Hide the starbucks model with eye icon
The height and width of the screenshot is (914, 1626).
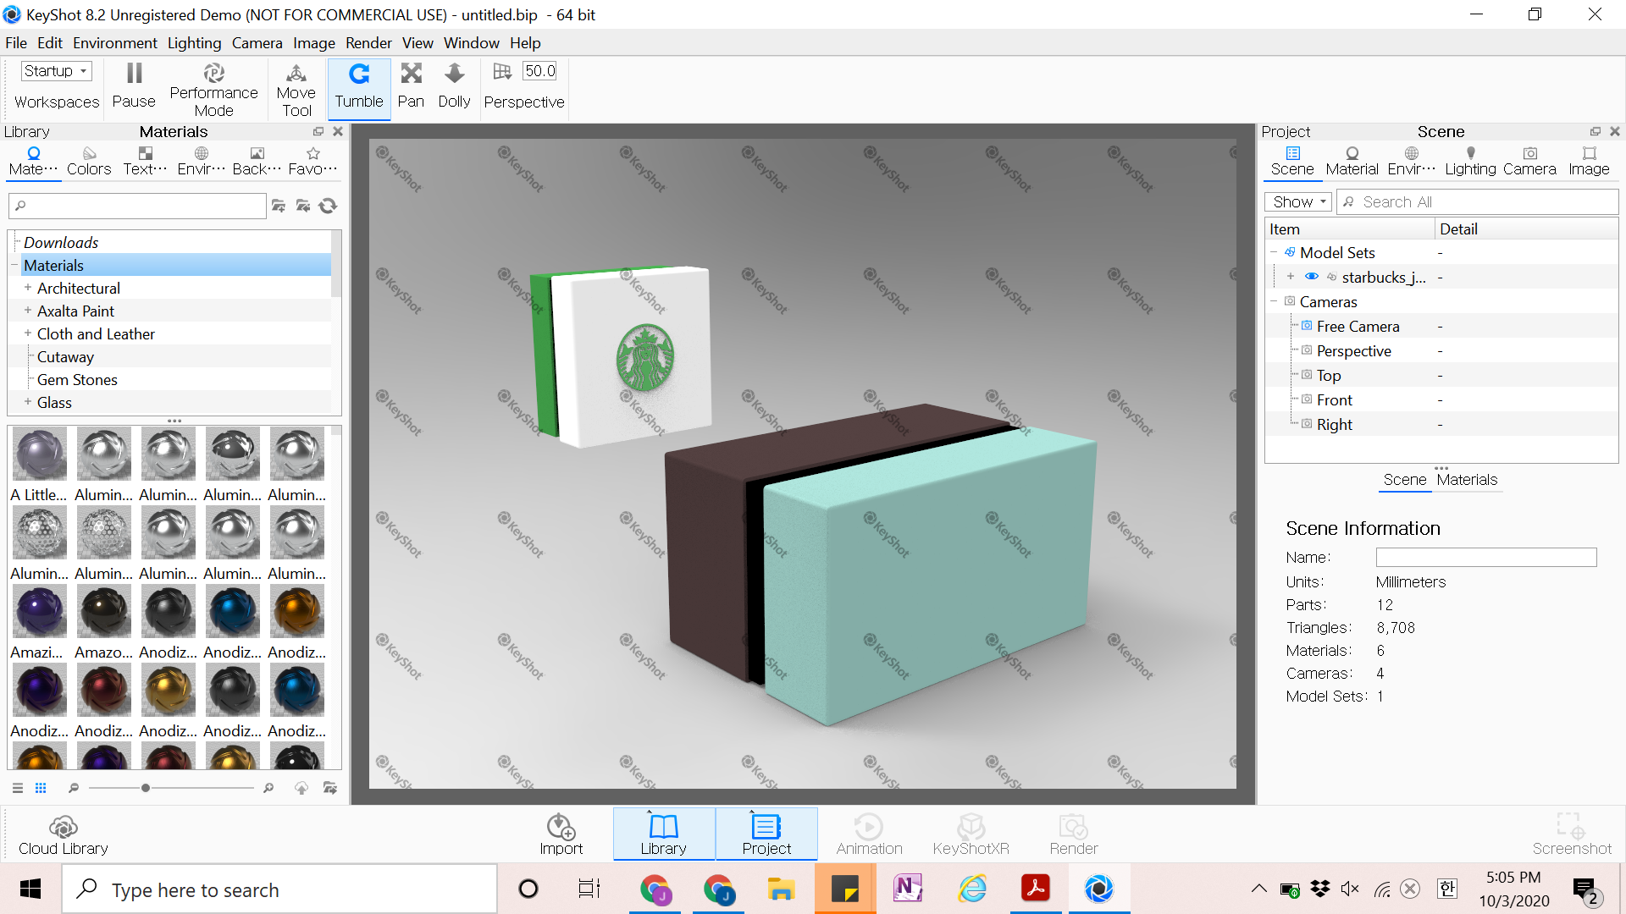point(1311,277)
